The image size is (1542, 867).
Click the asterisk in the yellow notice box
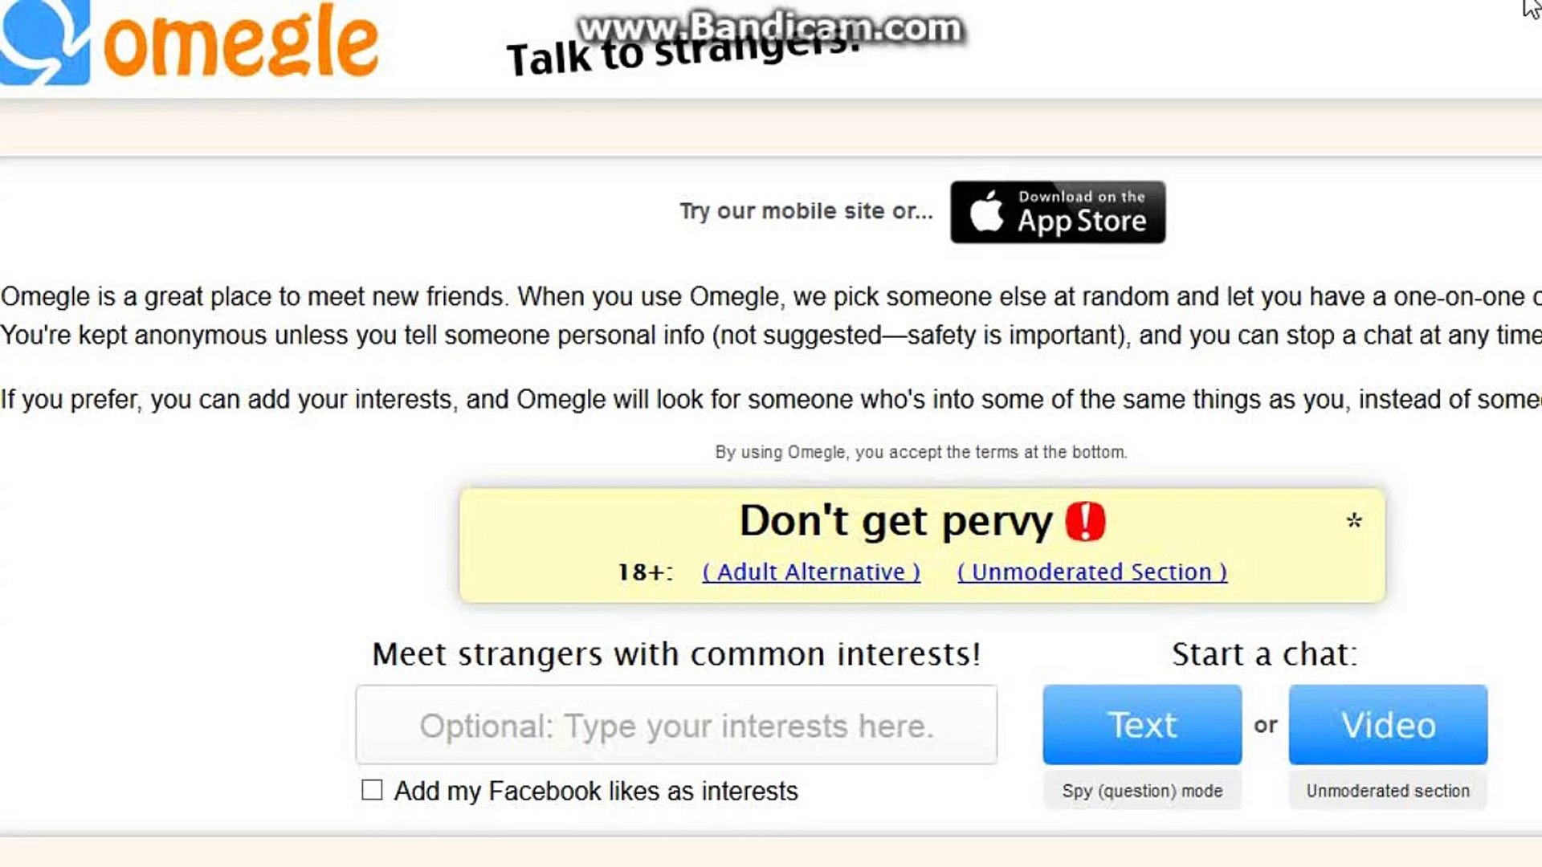1354,521
